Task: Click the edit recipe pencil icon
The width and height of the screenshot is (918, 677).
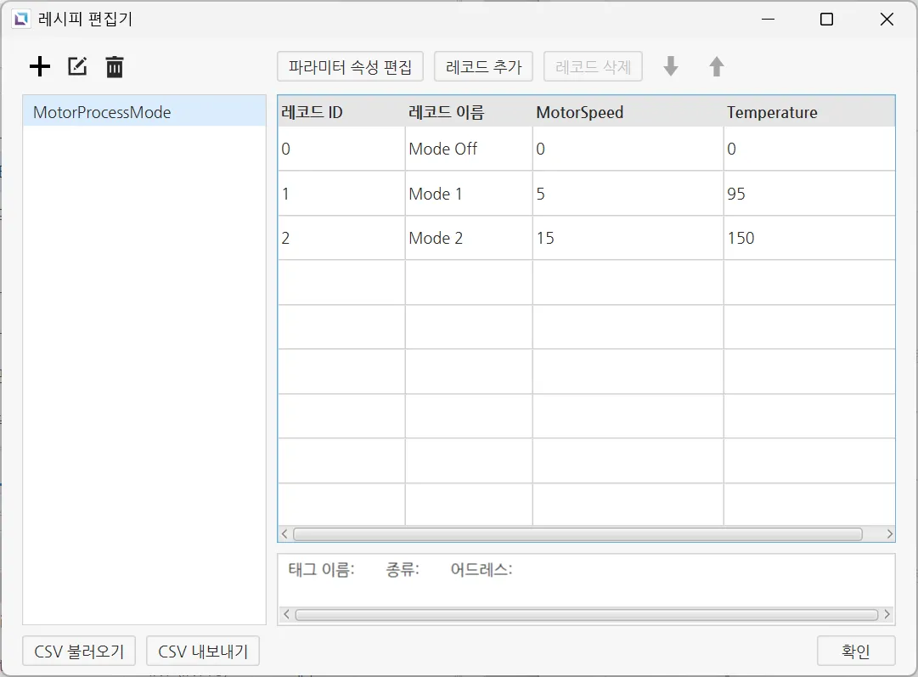Action: tap(77, 66)
